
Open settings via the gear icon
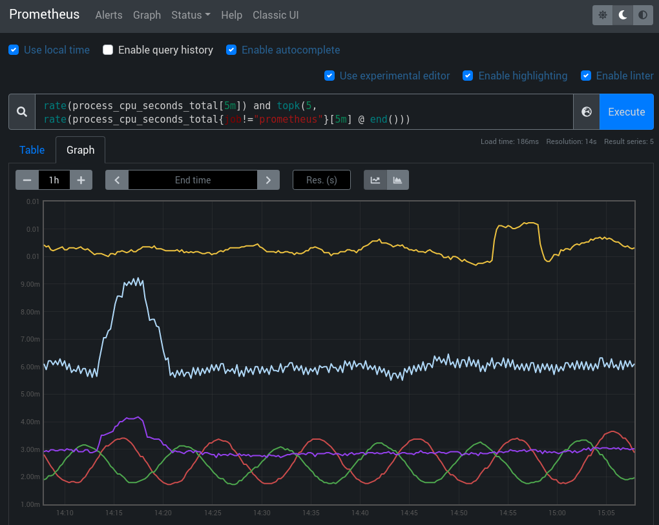click(x=602, y=15)
